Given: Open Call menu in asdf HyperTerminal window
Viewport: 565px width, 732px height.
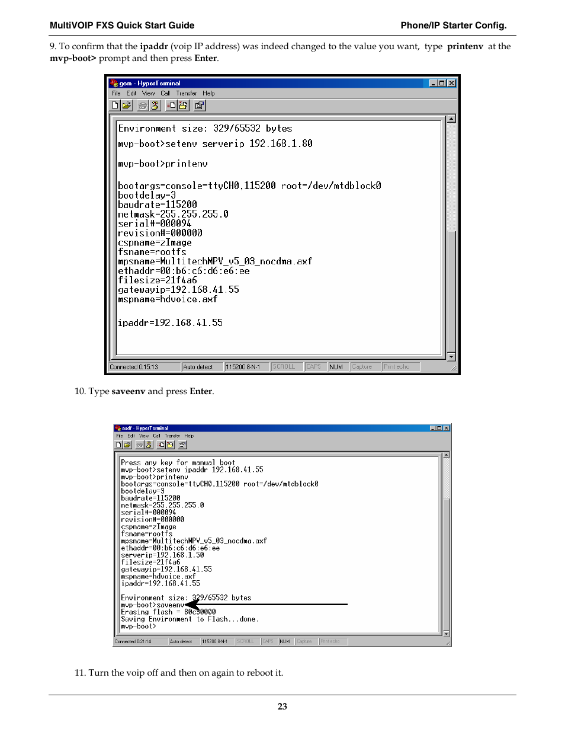Looking at the screenshot, I should point(157,436).
